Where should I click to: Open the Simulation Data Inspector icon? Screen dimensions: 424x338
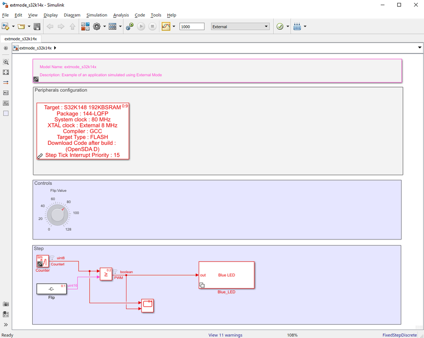pos(166,26)
